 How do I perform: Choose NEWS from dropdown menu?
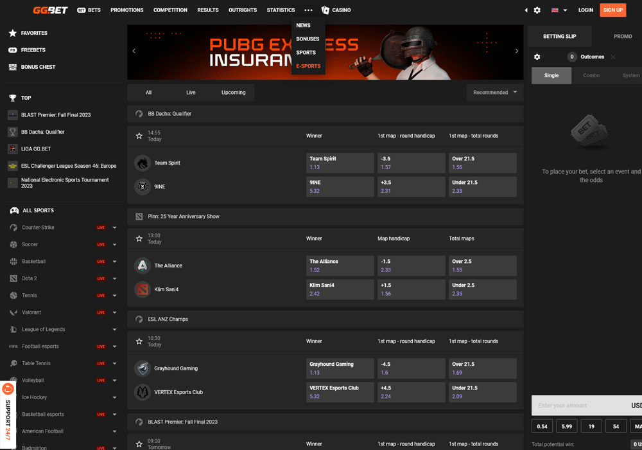[304, 26]
